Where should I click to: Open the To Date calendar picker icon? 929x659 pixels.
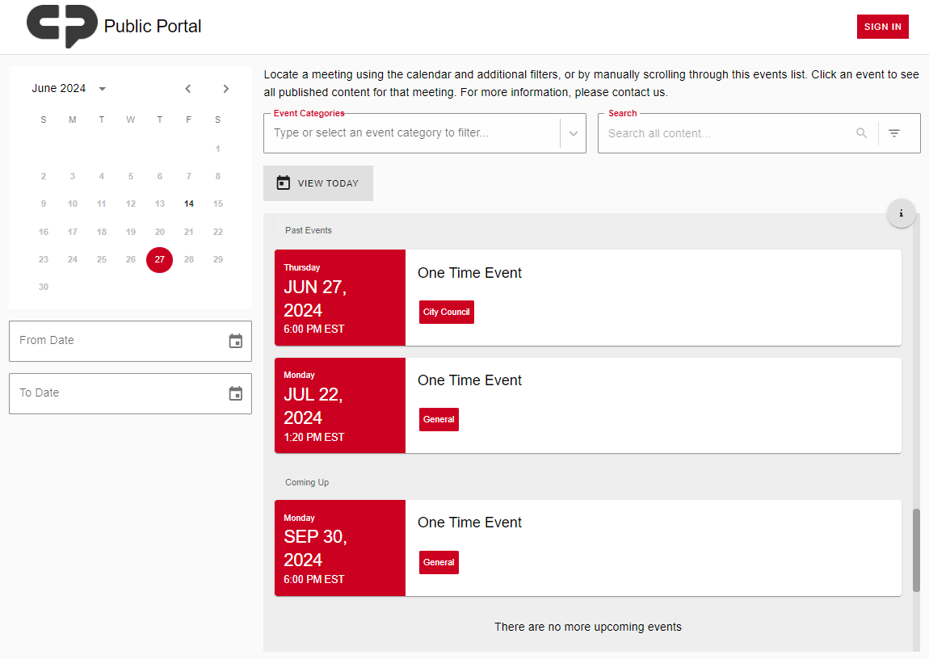[x=236, y=393]
